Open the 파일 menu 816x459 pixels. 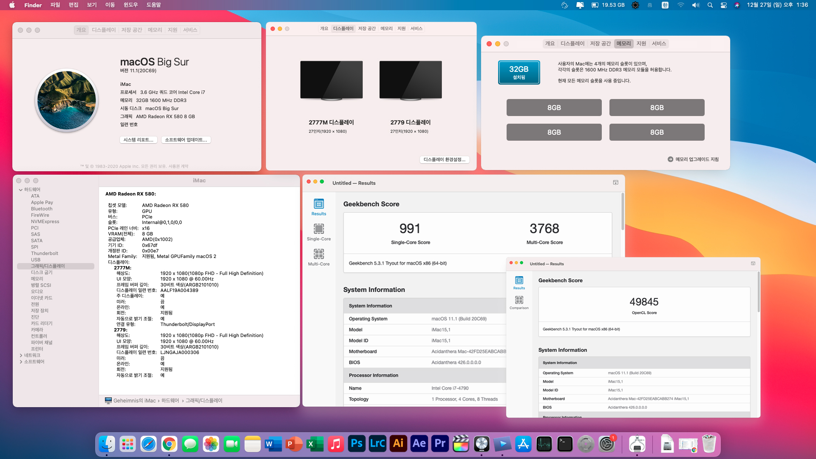click(x=55, y=5)
